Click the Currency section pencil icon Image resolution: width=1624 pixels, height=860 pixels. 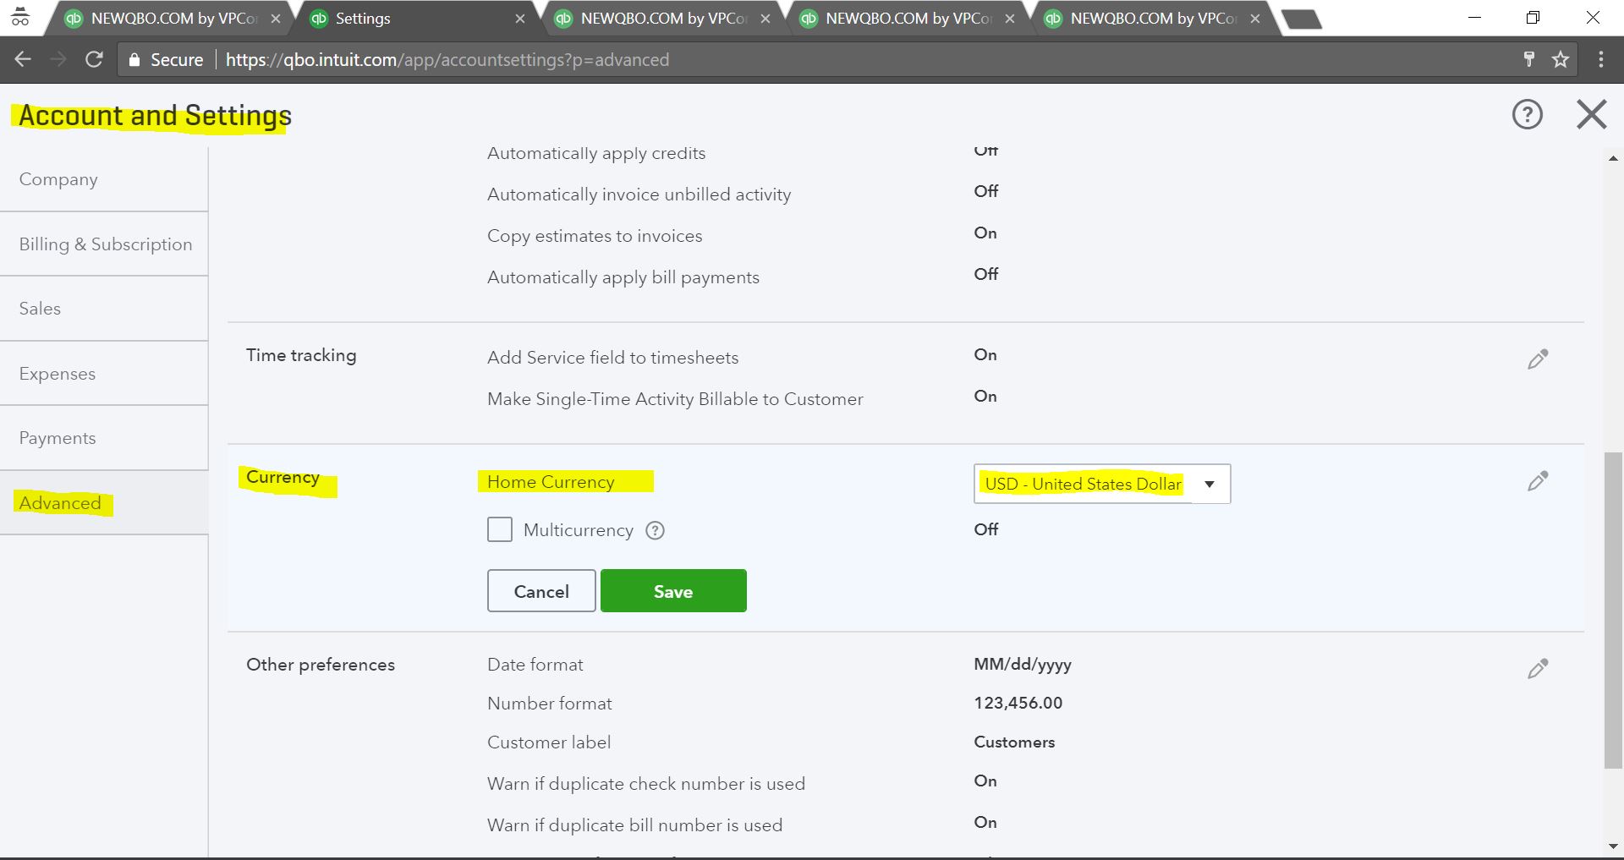[x=1538, y=481]
